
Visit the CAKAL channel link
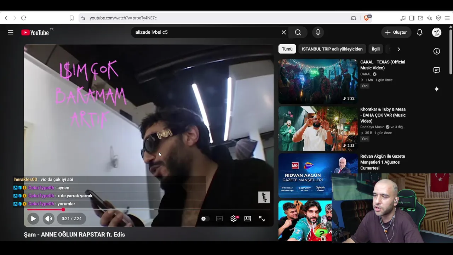[x=366, y=74]
